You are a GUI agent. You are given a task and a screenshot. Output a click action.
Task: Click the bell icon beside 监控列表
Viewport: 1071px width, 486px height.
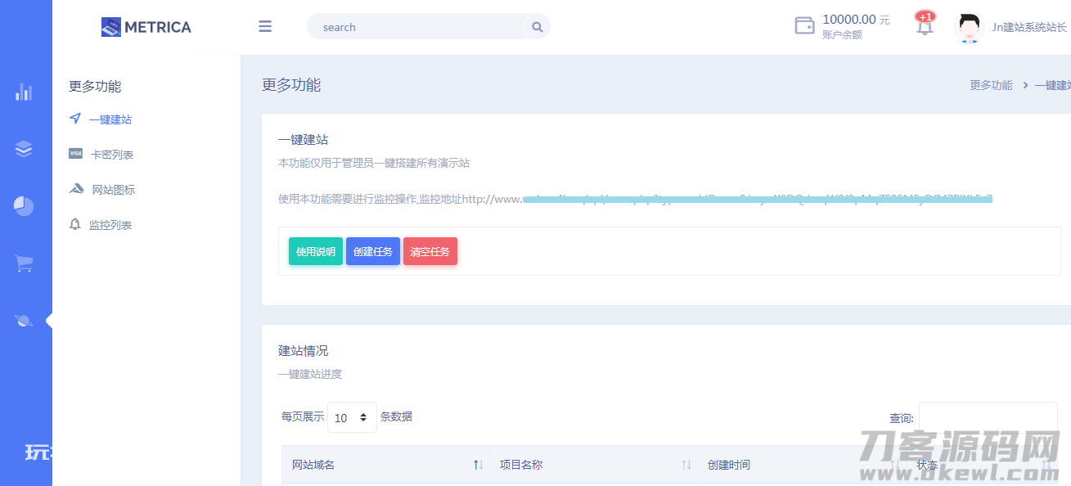click(x=75, y=224)
